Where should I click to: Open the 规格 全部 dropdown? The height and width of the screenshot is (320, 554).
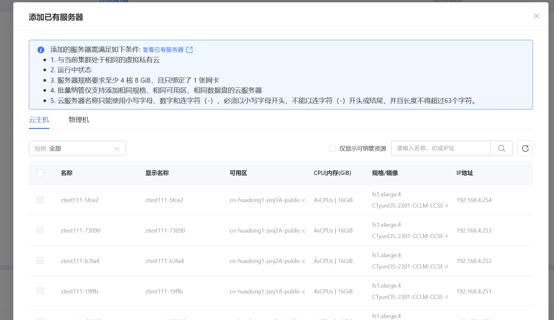[77, 148]
